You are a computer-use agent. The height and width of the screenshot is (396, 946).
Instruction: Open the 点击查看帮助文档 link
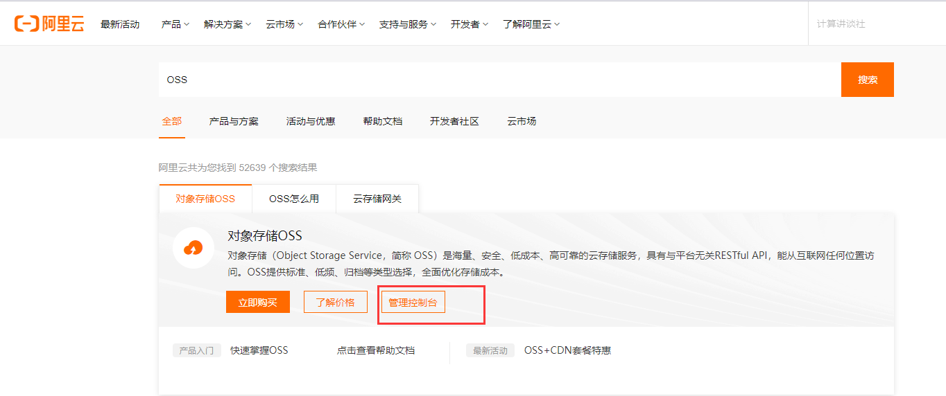(376, 350)
